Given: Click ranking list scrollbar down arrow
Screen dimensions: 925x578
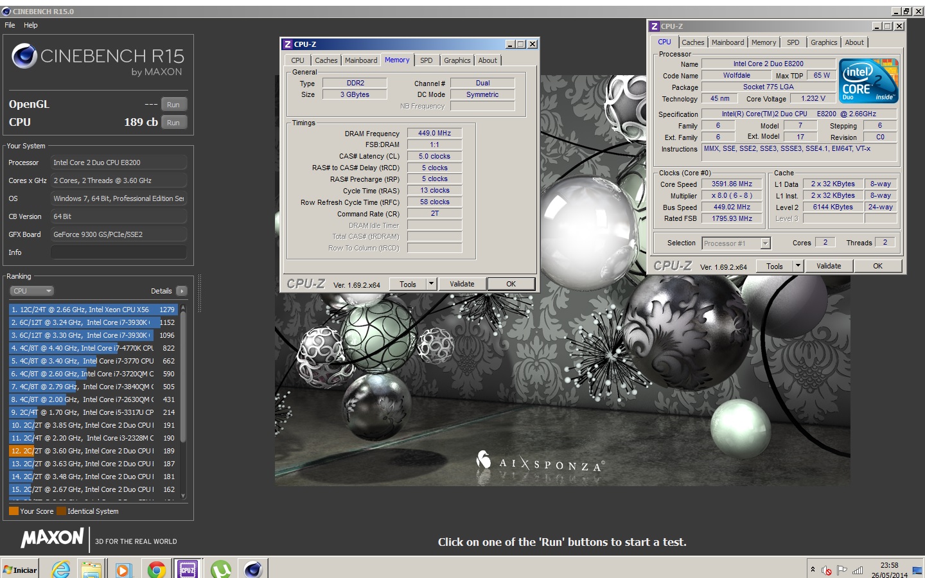Looking at the screenshot, I should pyautogui.click(x=183, y=496).
